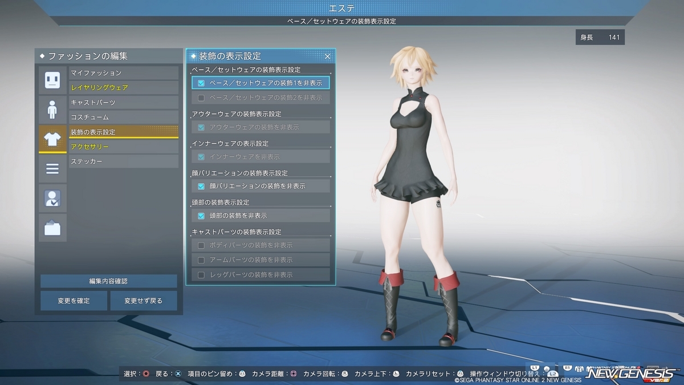
Task: Close the 装飾の表示設定 panel
Action: (x=328, y=56)
